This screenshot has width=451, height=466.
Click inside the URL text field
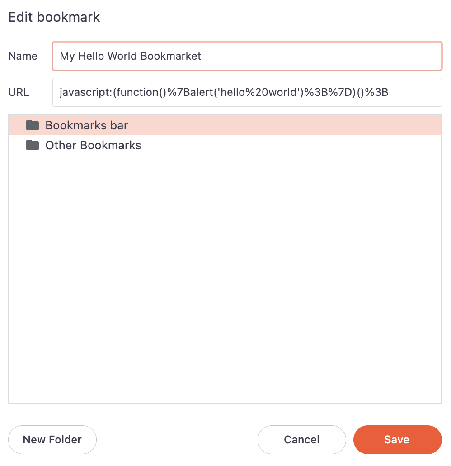click(x=247, y=92)
